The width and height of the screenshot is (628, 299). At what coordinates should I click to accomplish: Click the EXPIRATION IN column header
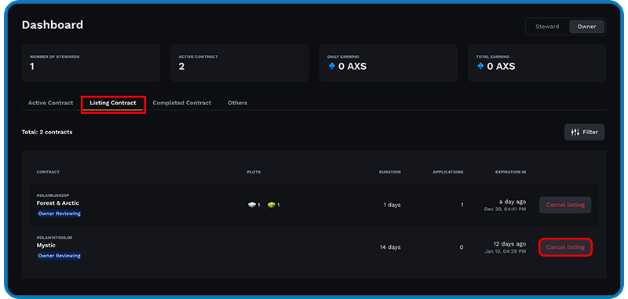(x=511, y=172)
